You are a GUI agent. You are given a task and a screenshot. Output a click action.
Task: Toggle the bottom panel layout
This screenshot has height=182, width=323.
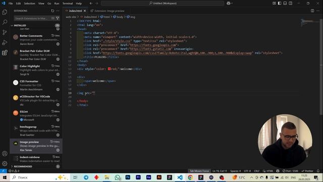pos(285,3)
